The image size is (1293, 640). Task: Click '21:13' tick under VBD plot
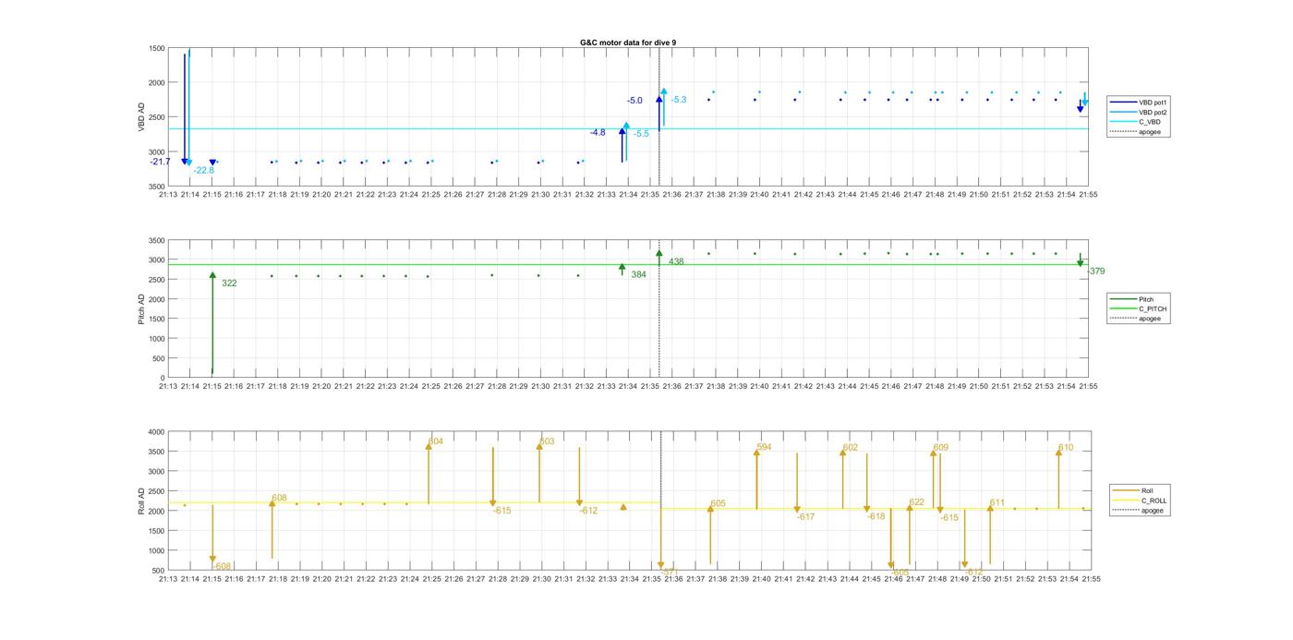point(168,195)
